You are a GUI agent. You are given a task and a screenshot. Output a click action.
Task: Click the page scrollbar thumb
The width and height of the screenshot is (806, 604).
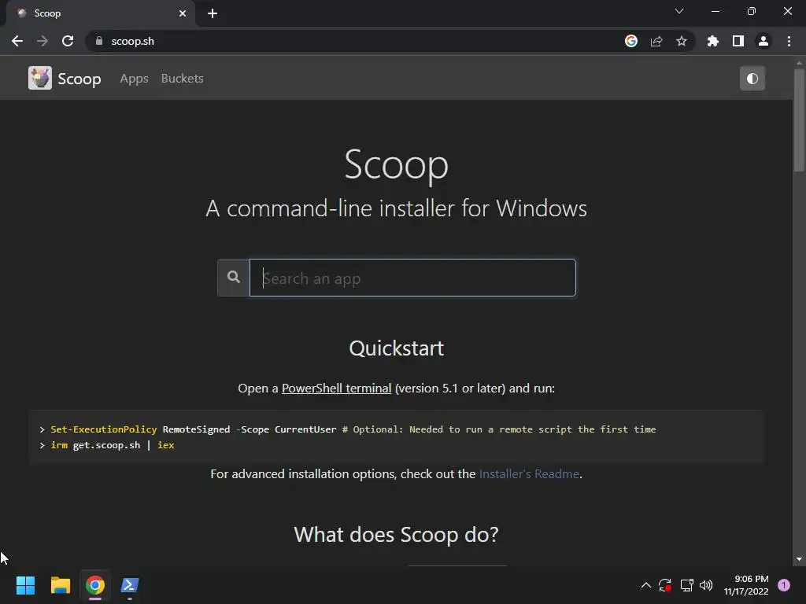tap(799, 120)
